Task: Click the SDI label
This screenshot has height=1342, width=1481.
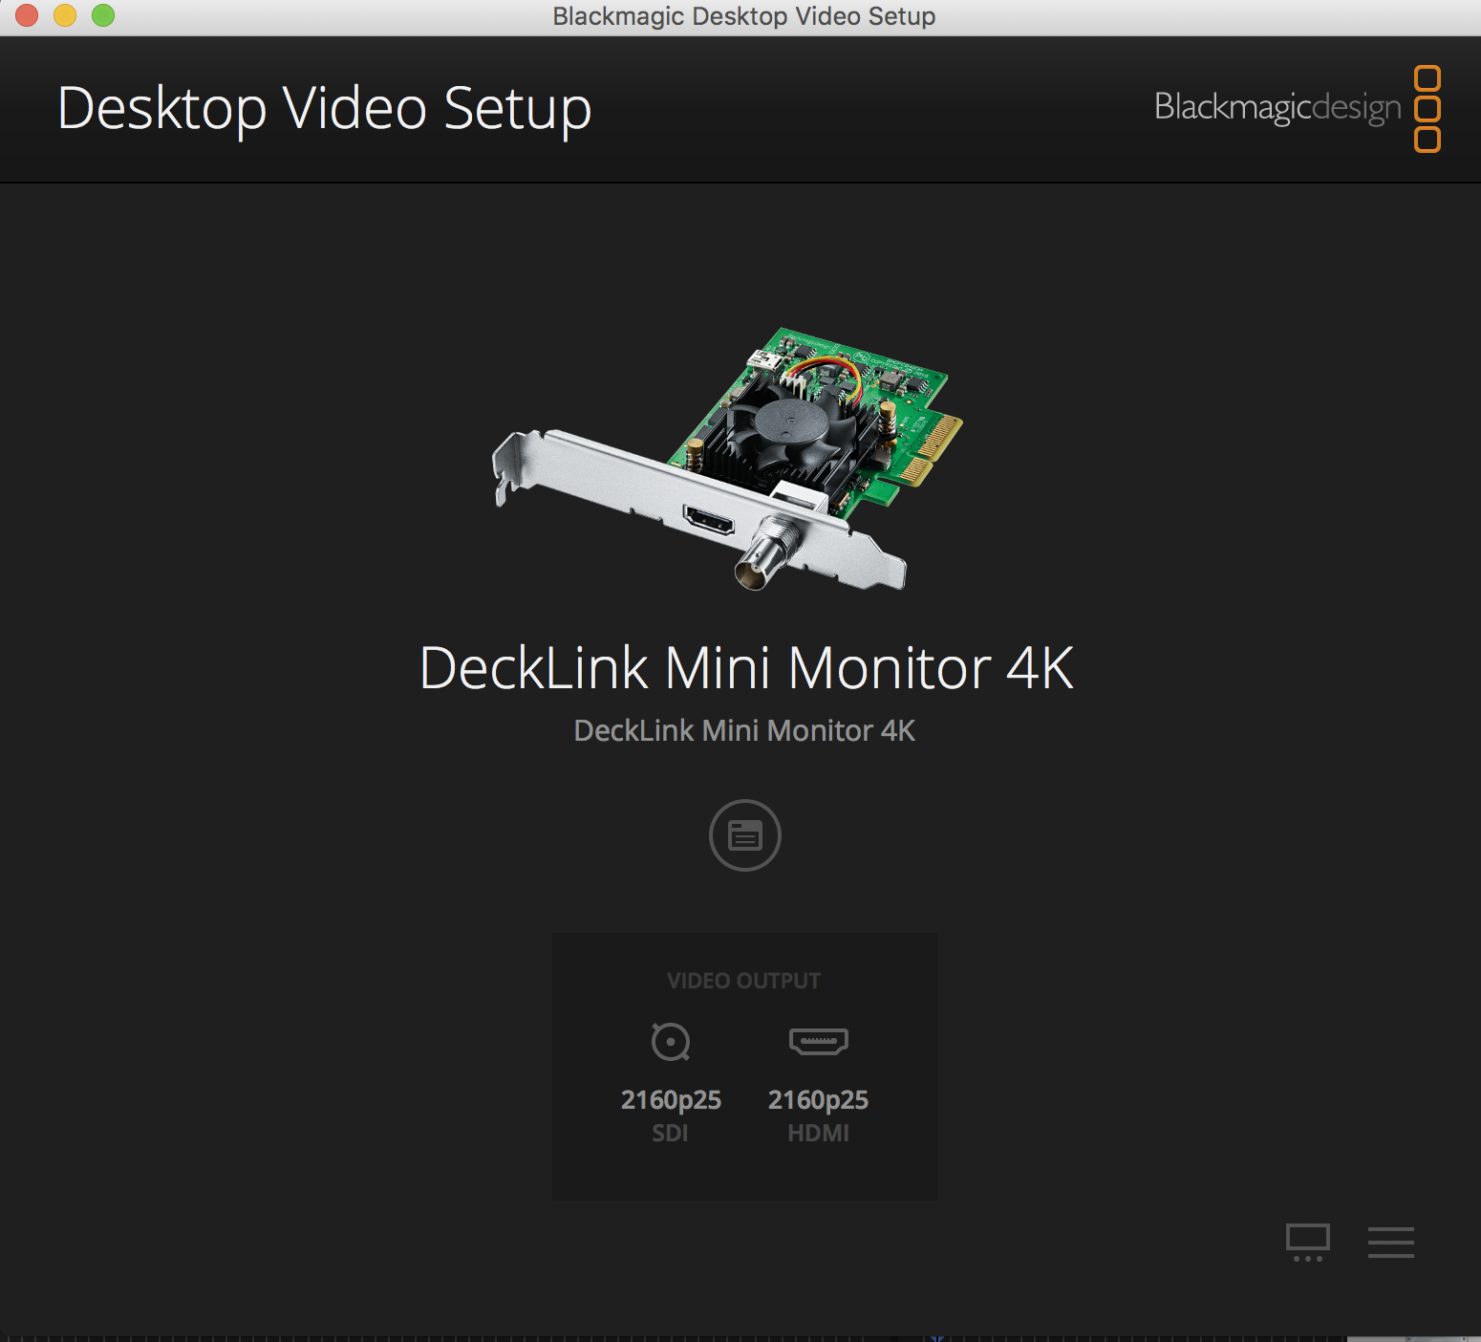Action: (670, 1134)
